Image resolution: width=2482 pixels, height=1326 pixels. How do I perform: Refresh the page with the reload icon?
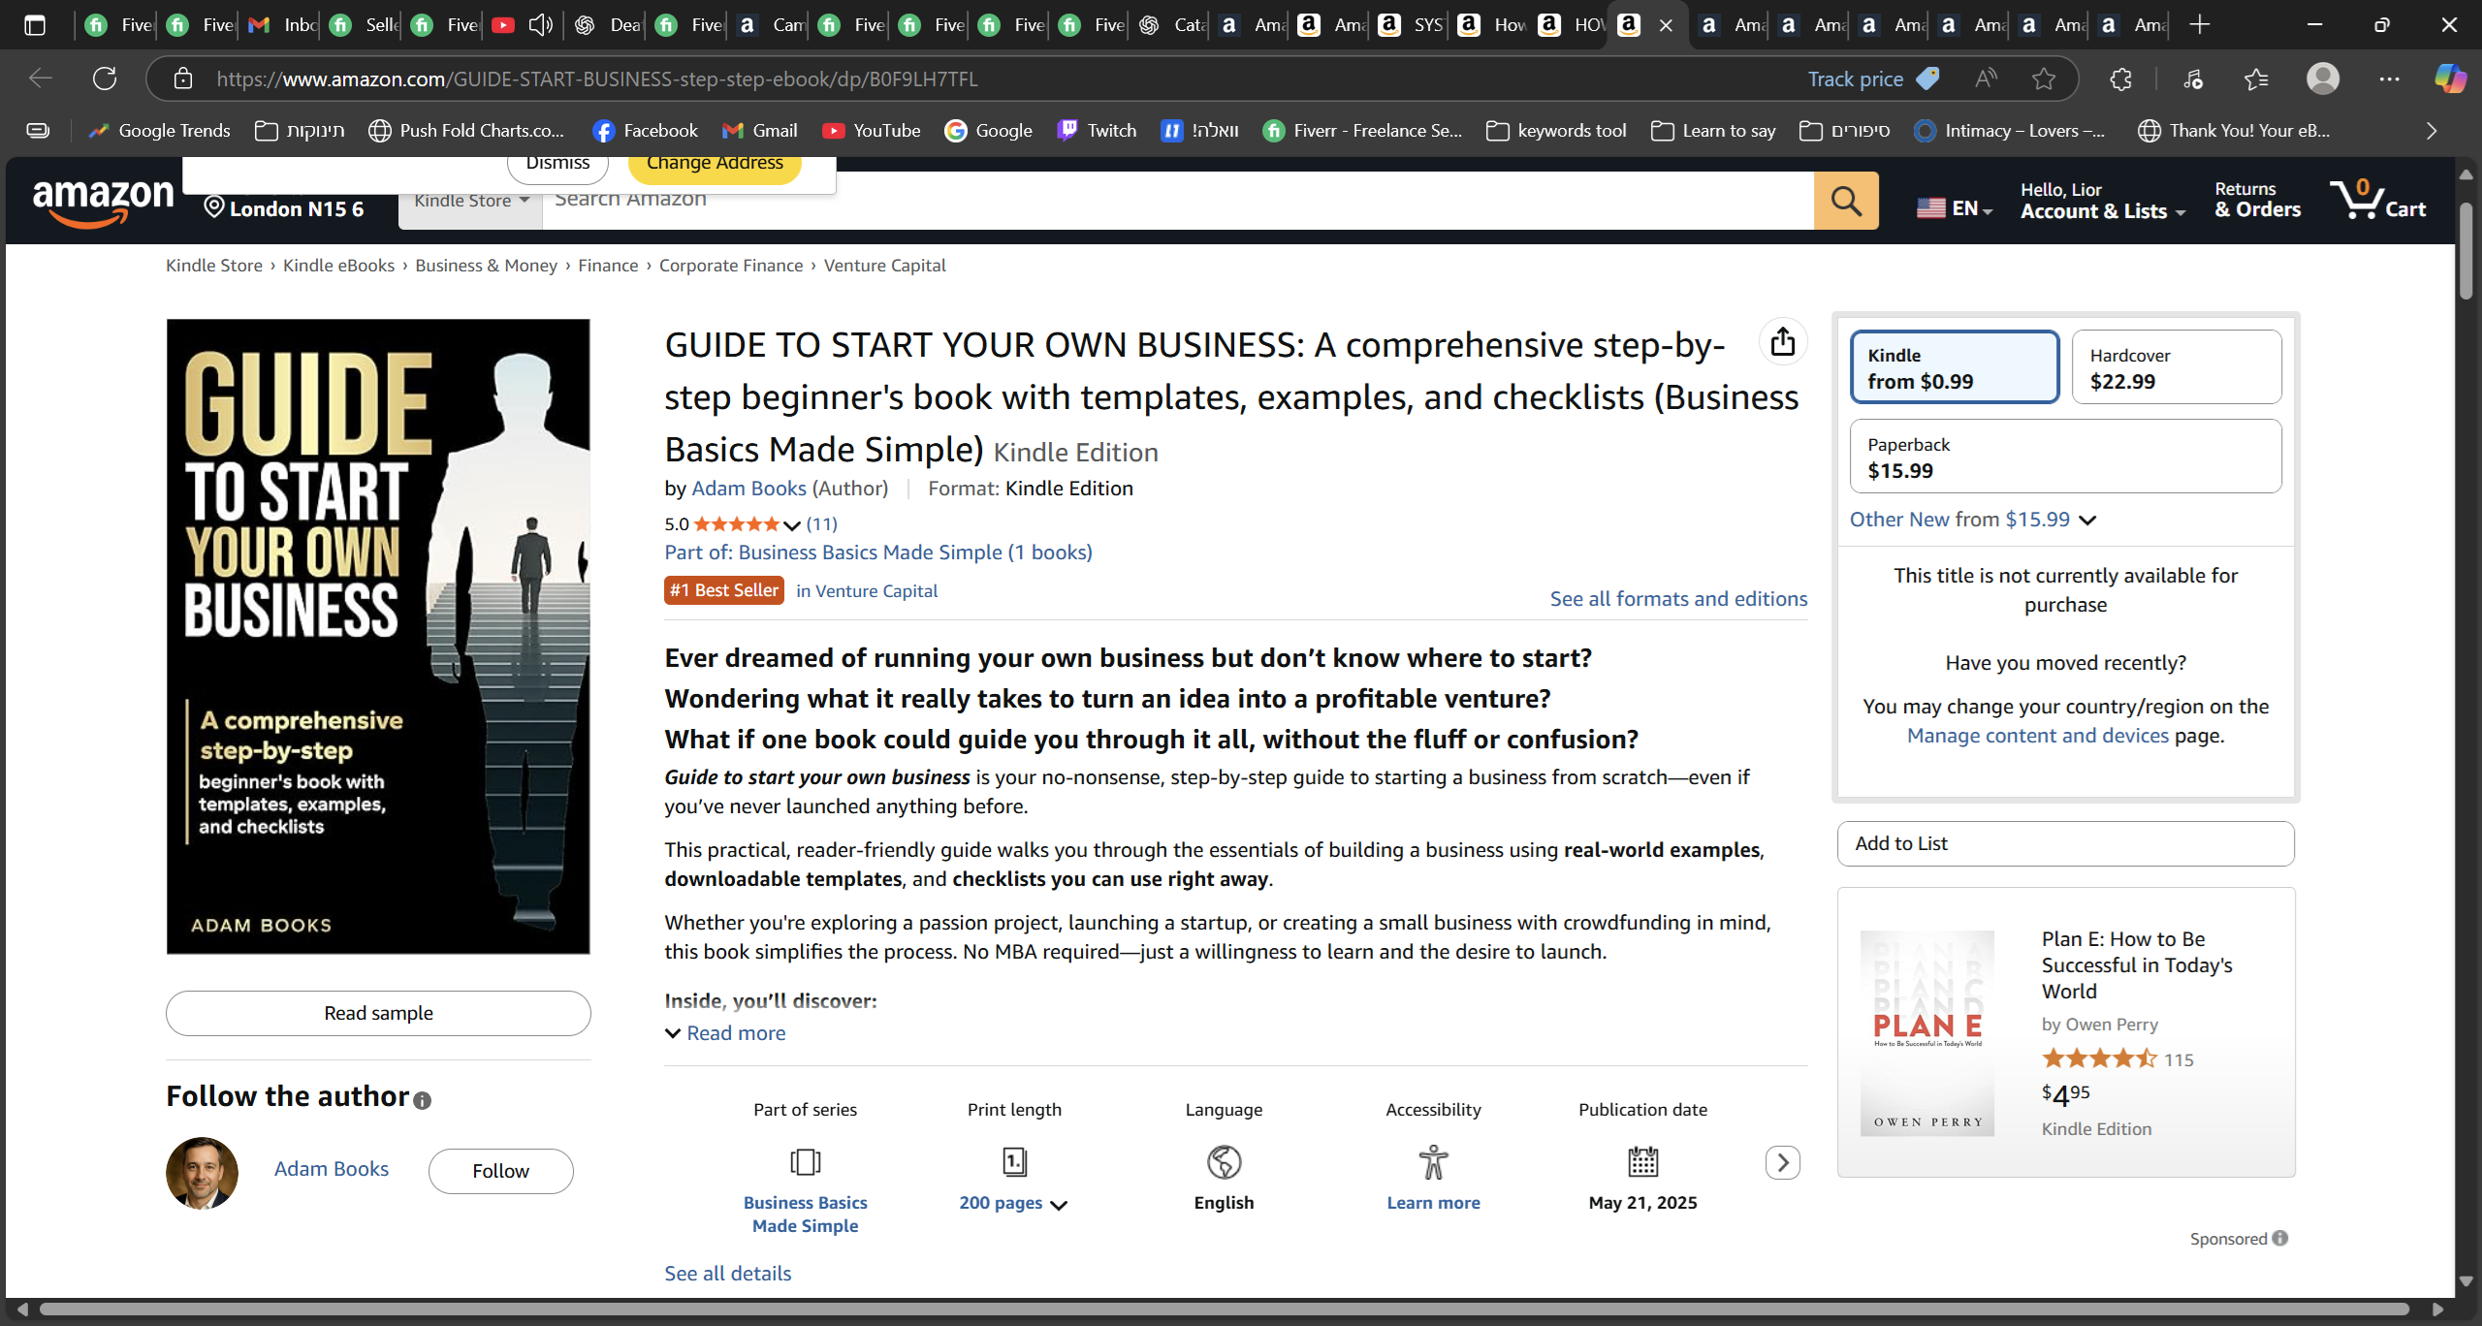(105, 79)
